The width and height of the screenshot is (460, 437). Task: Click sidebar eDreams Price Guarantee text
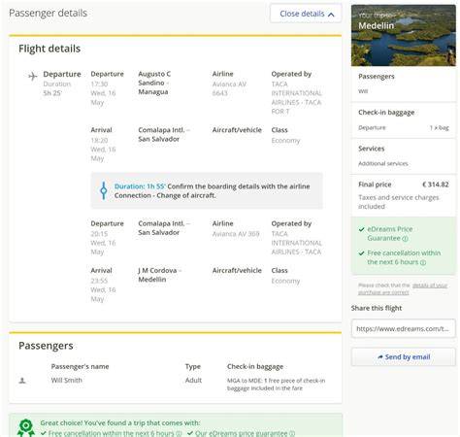(390, 234)
